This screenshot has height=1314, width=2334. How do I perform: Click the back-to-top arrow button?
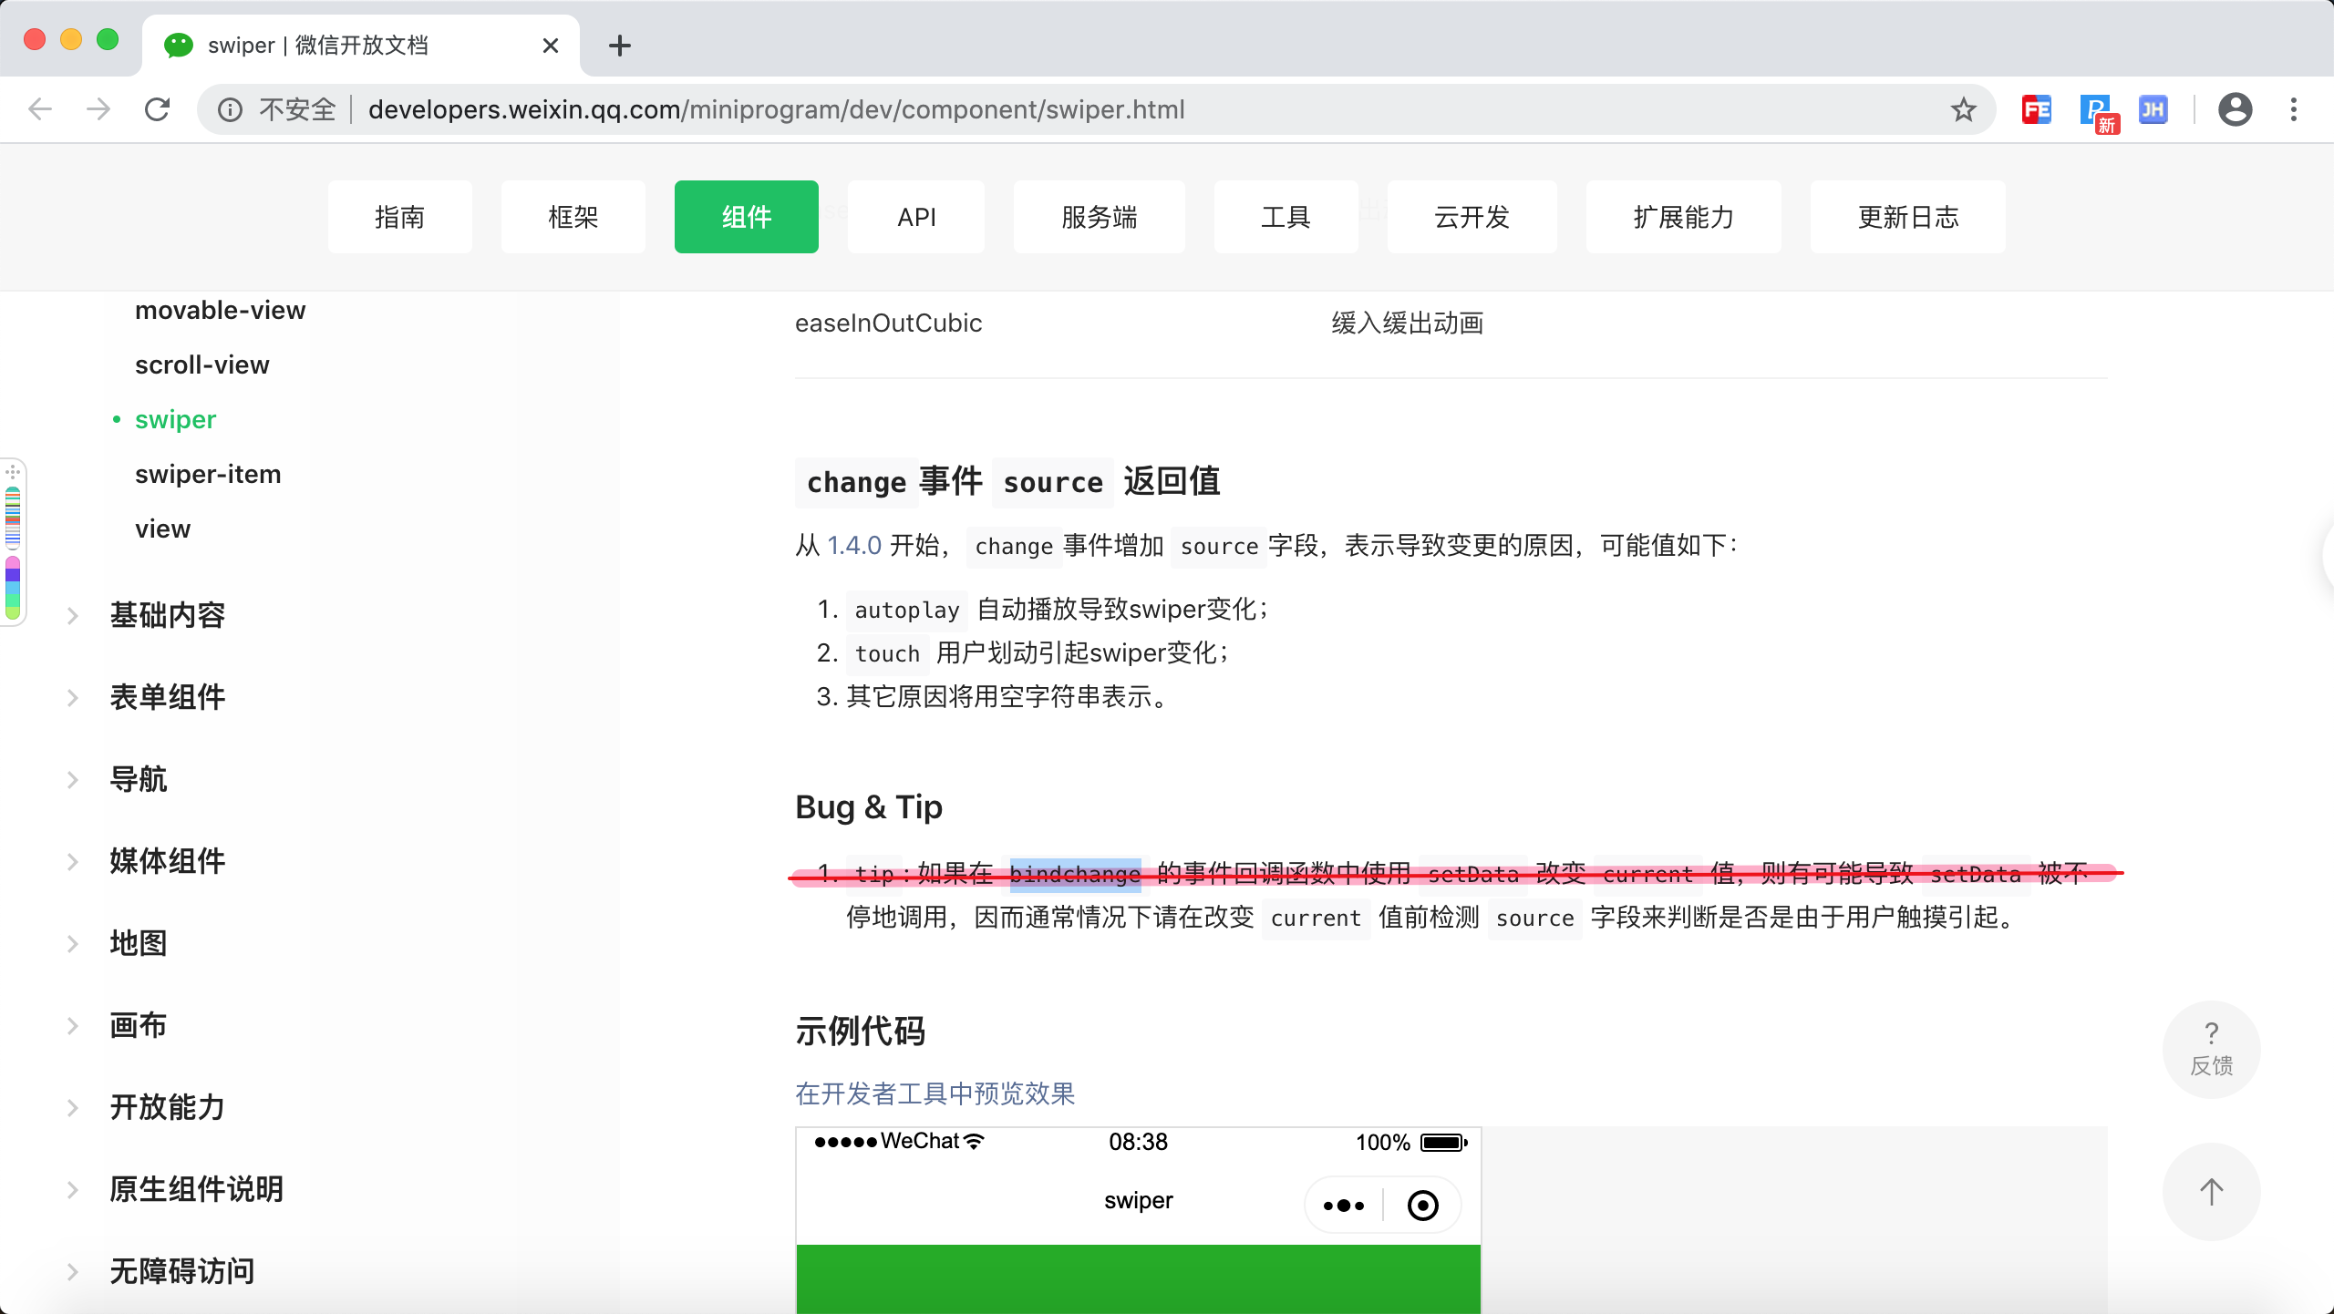(x=2211, y=1191)
